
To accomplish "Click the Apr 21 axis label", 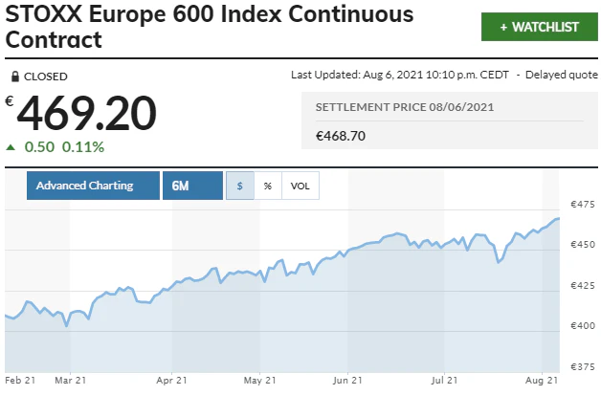I will tap(171, 382).
